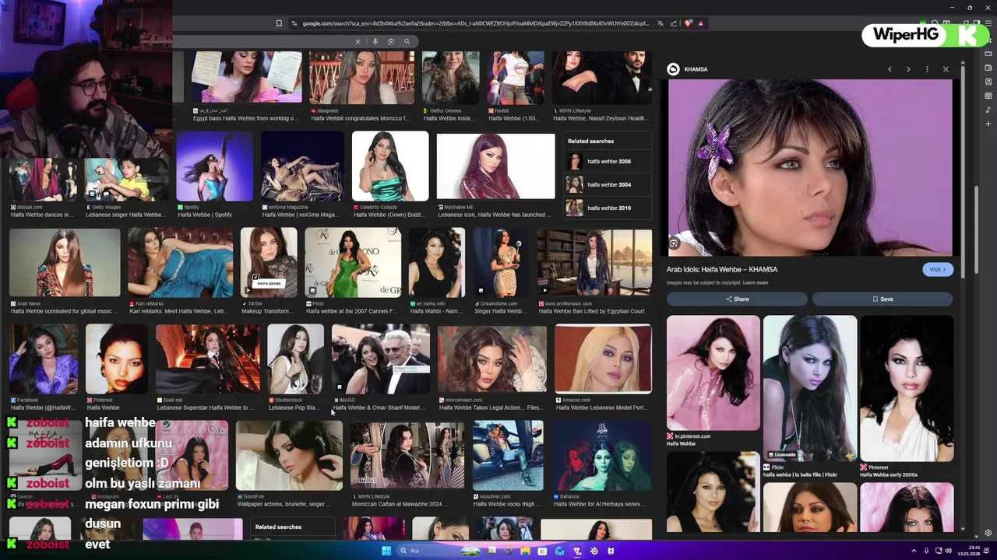Select related search haifa wehbe 2010
997x560 pixels.
click(x=609, y=208)
